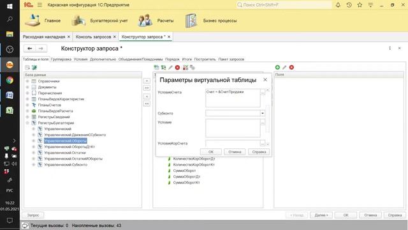Click the bottom Отмена button of the query constructor
408x230 pixels.
(x=370, y=215)
